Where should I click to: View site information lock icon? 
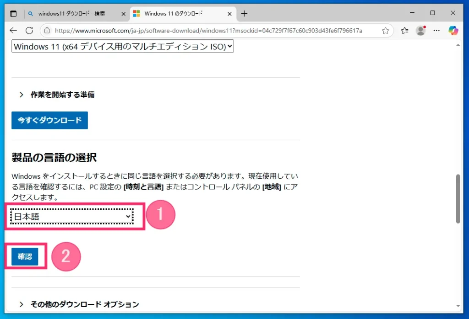[x=47, y=31]
